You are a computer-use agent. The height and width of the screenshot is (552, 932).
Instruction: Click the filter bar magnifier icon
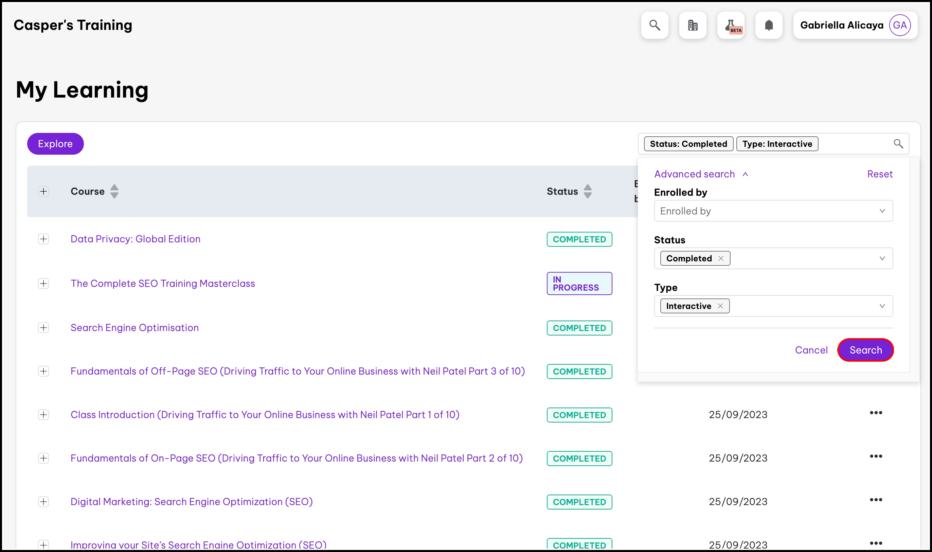point(898,144)
